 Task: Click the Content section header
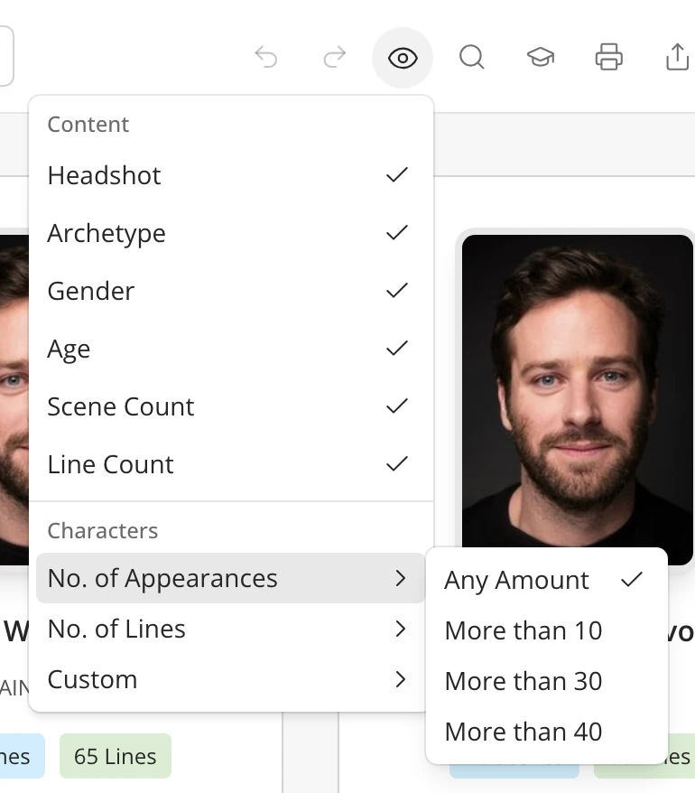88,125
